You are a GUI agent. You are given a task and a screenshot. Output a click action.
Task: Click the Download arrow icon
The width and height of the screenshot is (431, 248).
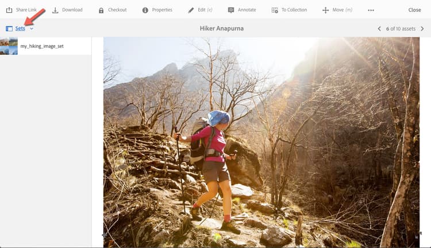click(x=55, y=10)
